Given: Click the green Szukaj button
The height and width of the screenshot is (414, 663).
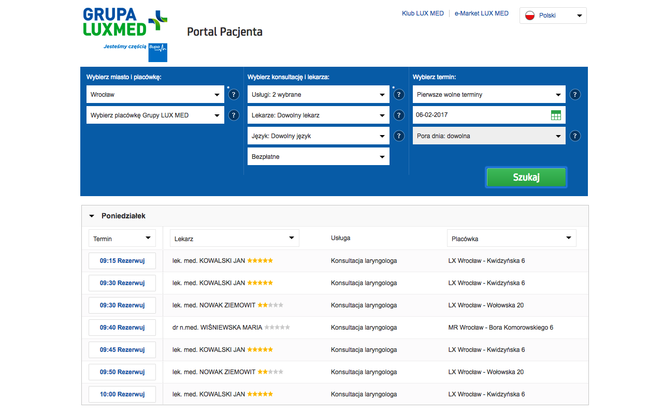Looking at the screenshot, I should click(526, 177).
